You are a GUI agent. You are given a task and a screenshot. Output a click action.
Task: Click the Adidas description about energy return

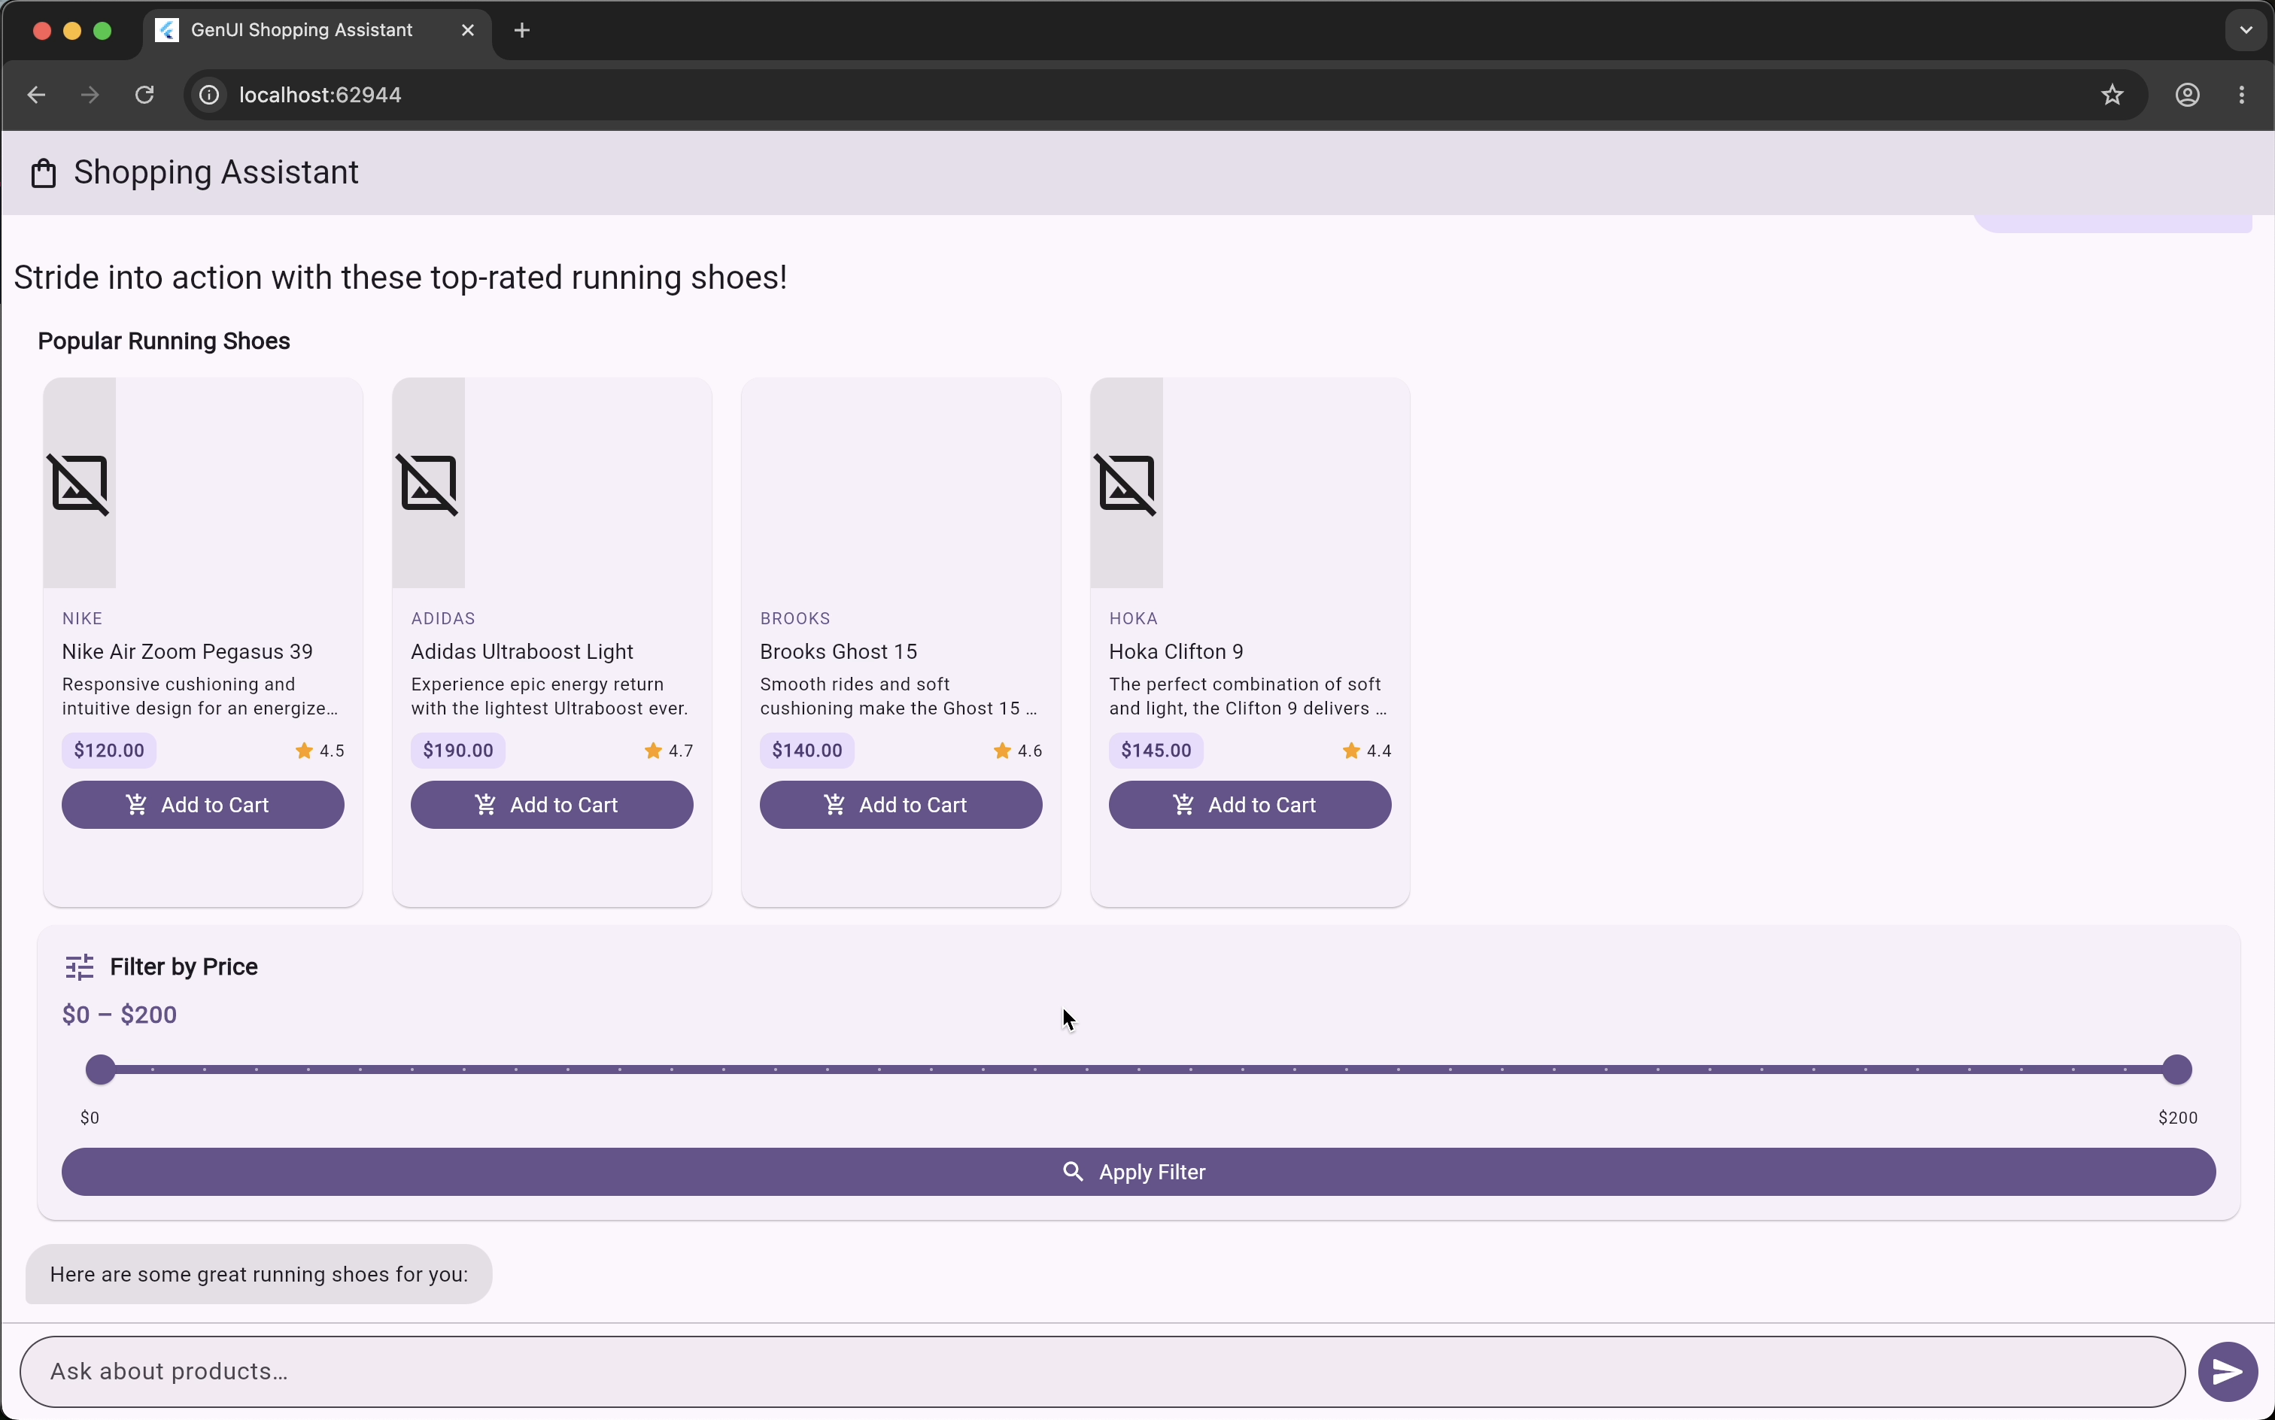tap(549, 697)
